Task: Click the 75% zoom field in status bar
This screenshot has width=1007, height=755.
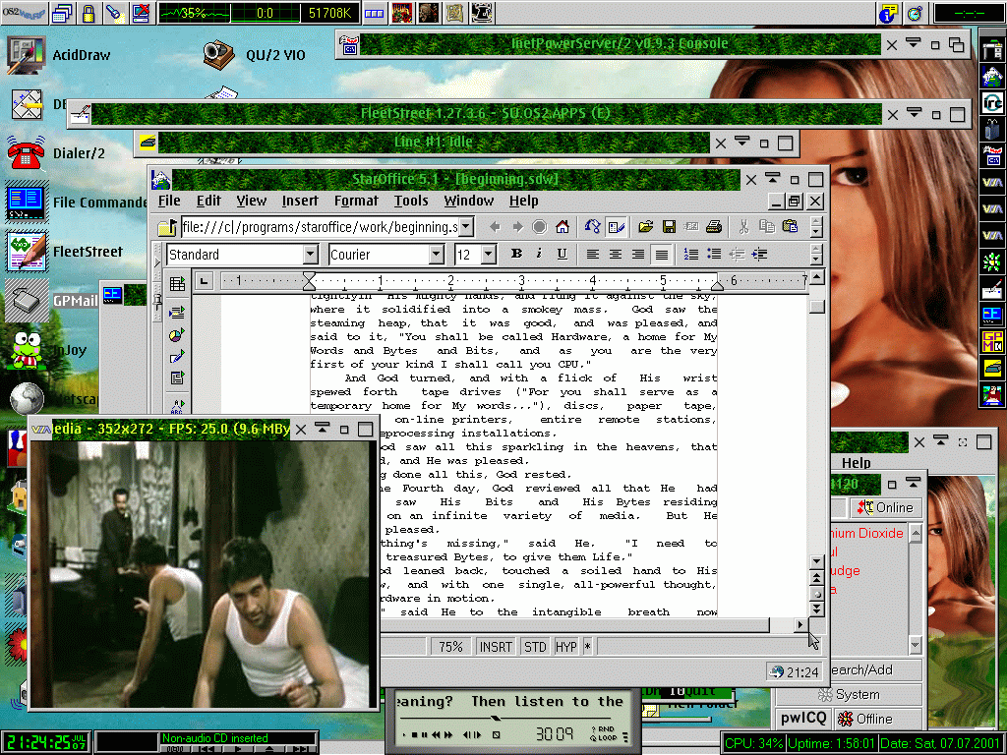Action: pyautogui.click(x=450, y=647)
